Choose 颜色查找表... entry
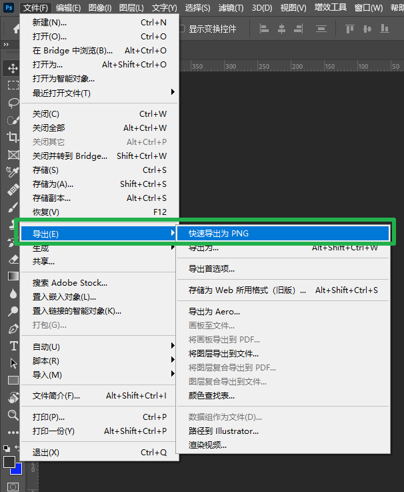Screen dimensions: 404x492 tap(283, 396)
